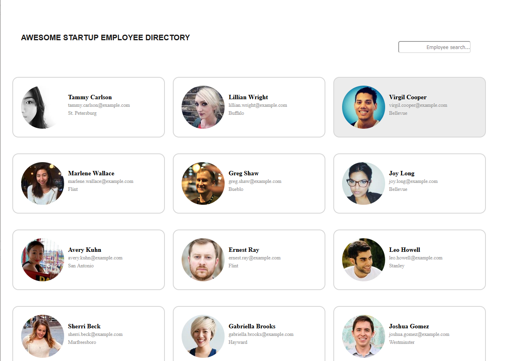Viewport: 505px width, 361px height.
Task: Click the Greg Shaw name heading
Action: click(x=243, y=173)
